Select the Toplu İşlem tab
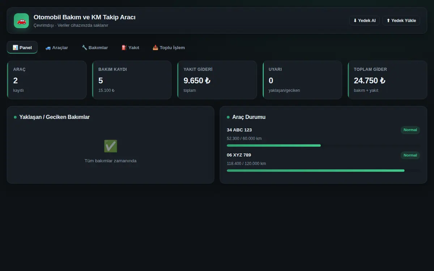The width and height of the screenshot is (434, 271). tap(169, 47)
